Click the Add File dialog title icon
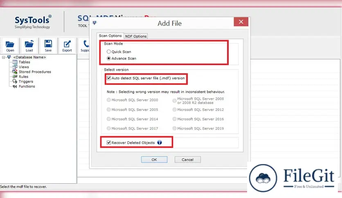The height and width of the screenshot is (198, 342). click(94, 22)
